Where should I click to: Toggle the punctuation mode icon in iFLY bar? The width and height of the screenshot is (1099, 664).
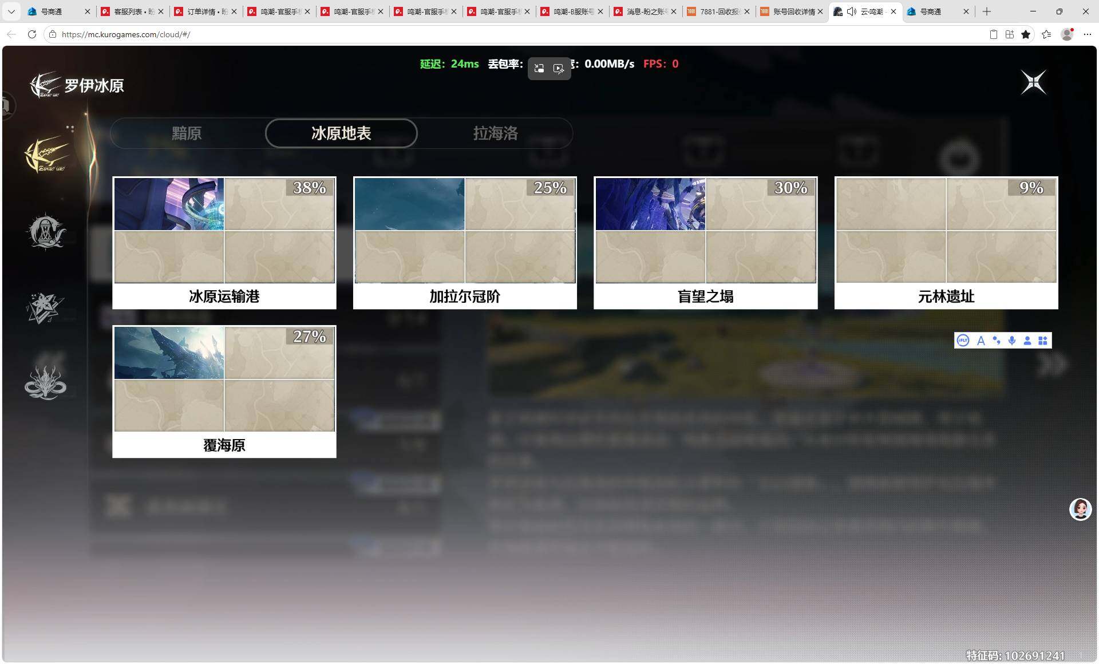pos(997,341)
